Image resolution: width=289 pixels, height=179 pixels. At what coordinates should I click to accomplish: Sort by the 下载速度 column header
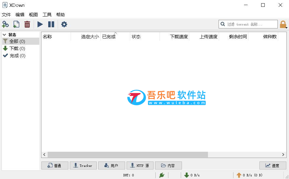coord(174,36)
